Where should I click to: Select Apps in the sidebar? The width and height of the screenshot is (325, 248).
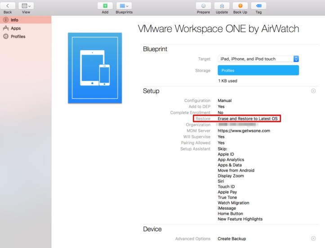pyautogui.click(x=26, y=28)
